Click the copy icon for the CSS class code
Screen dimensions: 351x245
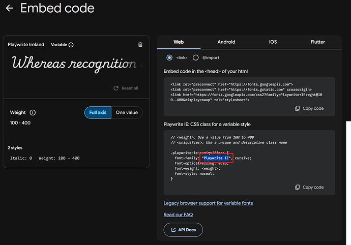297,187
